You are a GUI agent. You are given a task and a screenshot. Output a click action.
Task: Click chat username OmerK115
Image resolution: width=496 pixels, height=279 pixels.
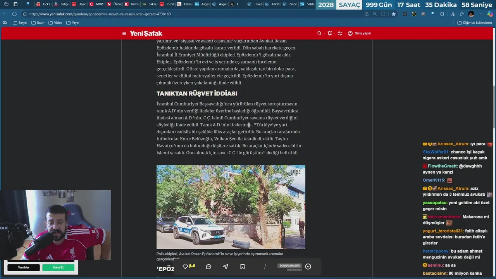click(434, 180)
